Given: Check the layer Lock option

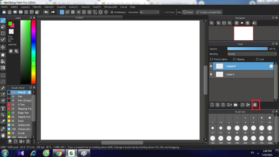Looking at the screenshot, I should 257,59.
